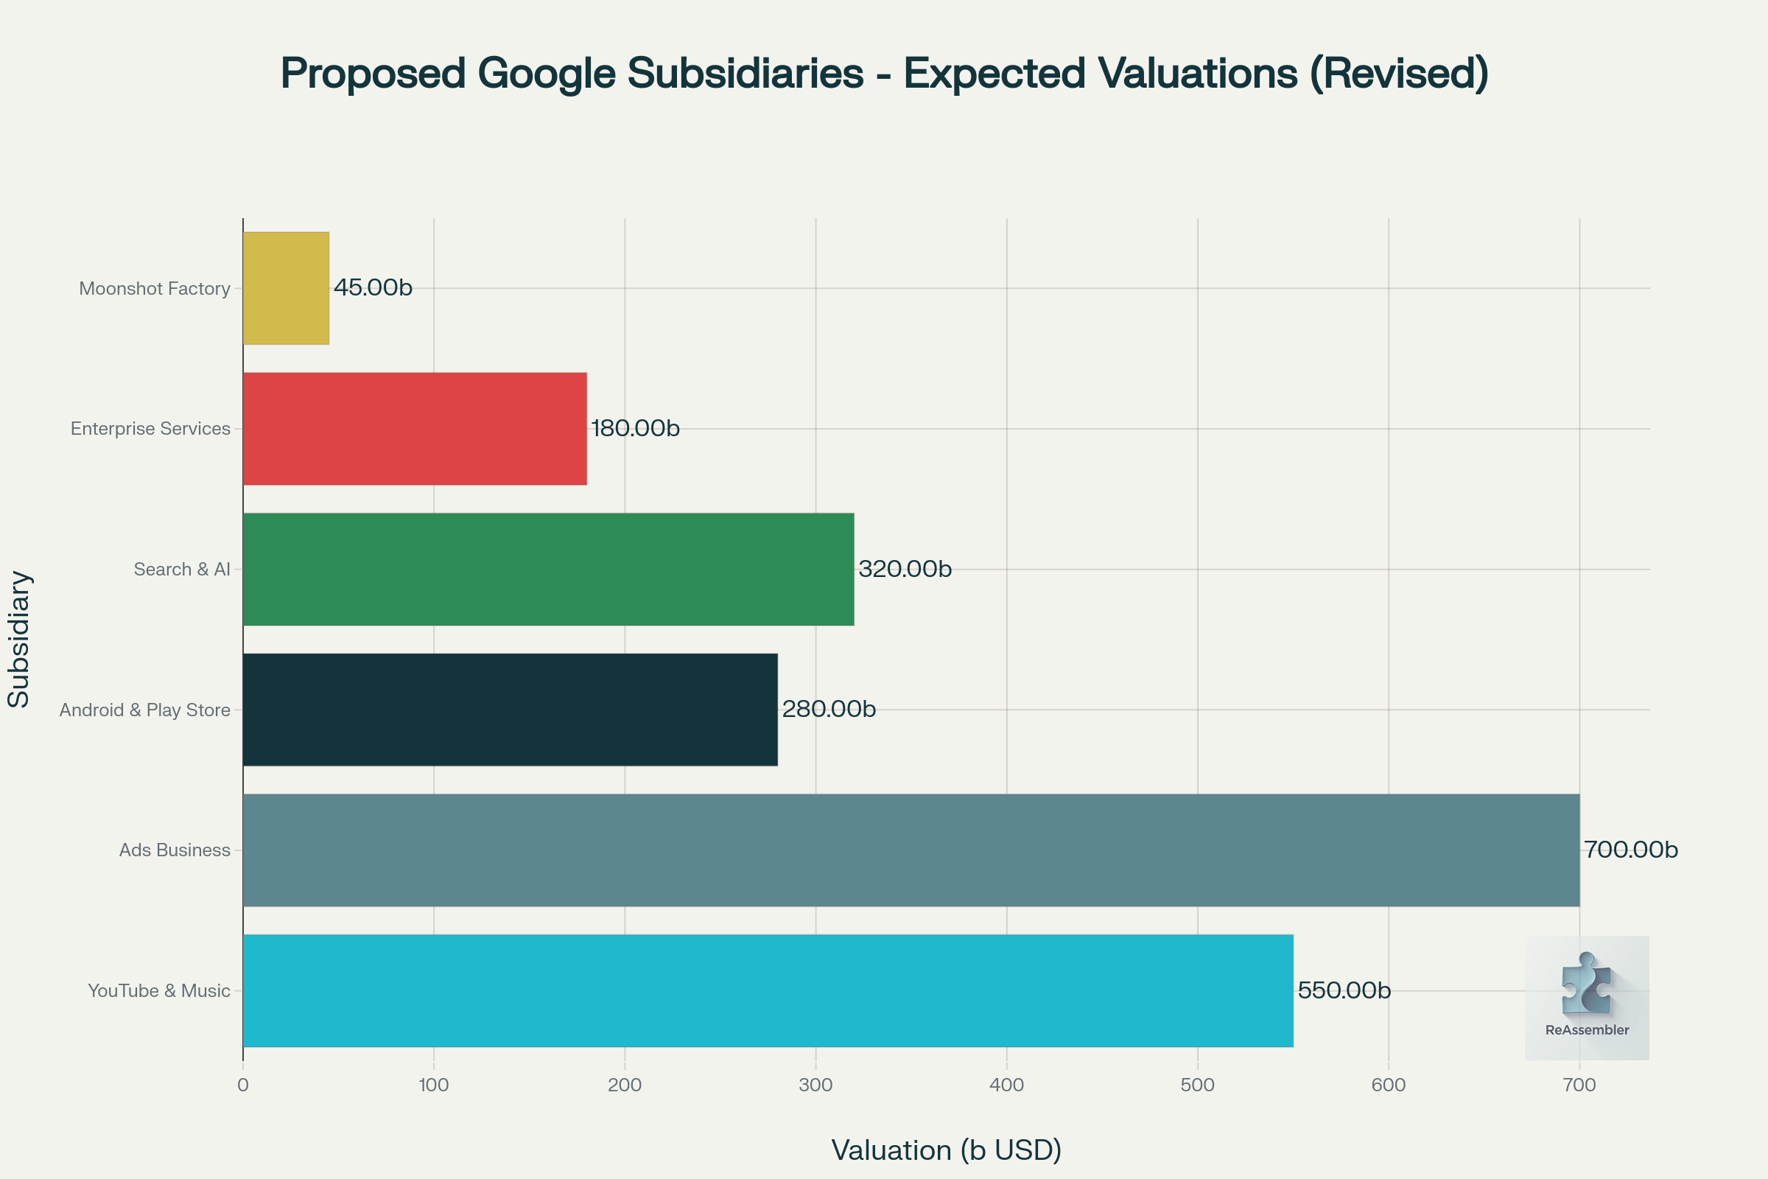Click the 320.00b value label
Screen dimensions: 1768x1179
(905, 569)
